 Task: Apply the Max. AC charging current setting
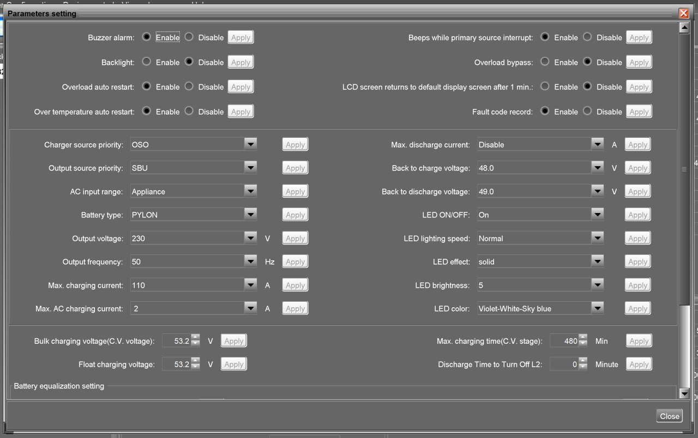[295, 308]
